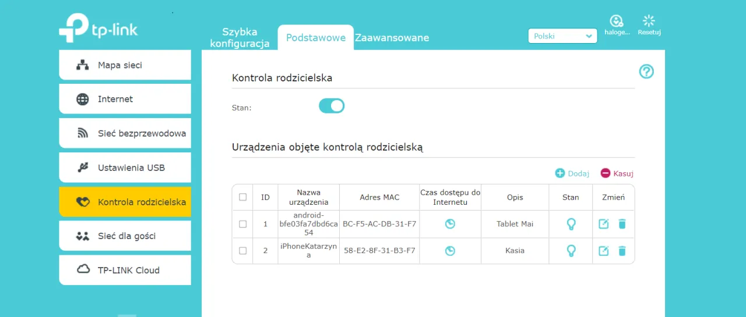Screen dimensions: 746x317
Task: Open the Internet menu item
Action: point(125,99)
